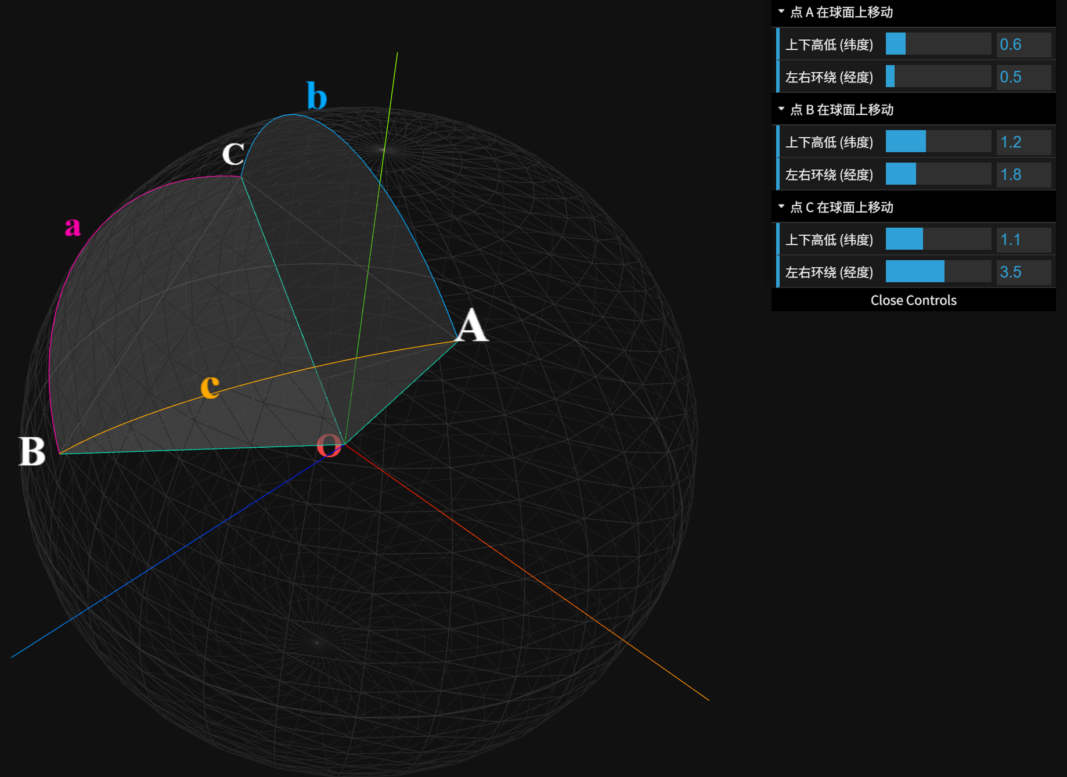
Task: Adjust point A 左右环绕 (经度) slider
Action: point(938,77)
